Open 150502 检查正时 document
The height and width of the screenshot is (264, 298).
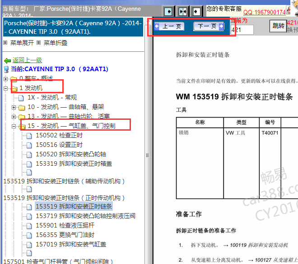59,136
